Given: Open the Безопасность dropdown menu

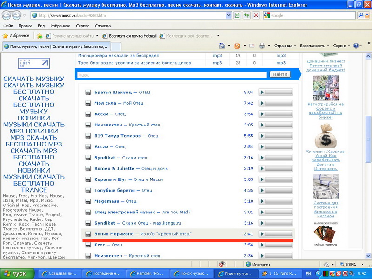Looking at the screenshot, I should point(314,46).
